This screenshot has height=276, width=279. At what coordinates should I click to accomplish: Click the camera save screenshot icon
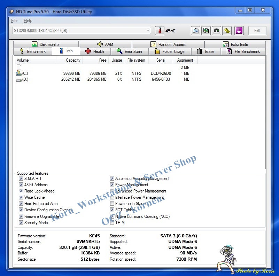pos(216,31)
